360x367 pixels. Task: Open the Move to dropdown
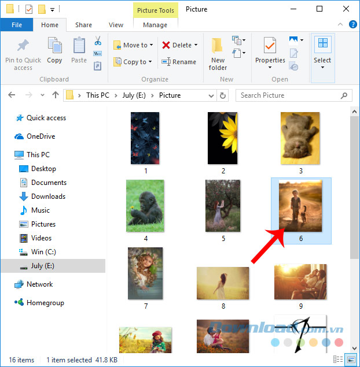pos(152,45)
